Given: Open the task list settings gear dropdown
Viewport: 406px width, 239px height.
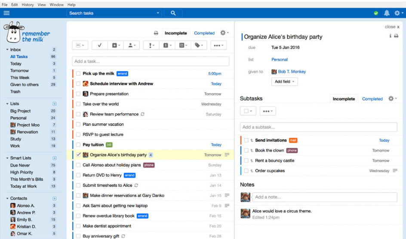Looking at the screenshot, I should coord(224,33).
